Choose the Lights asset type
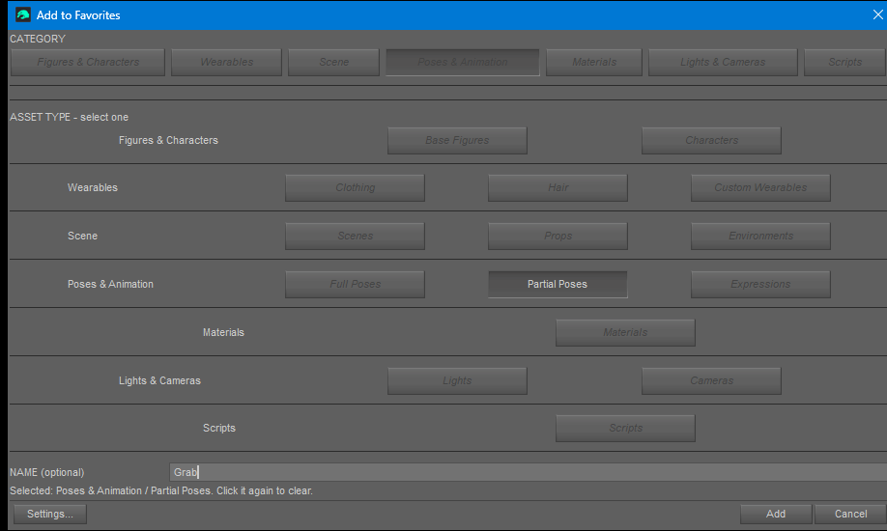Screen dimensions: 887x531 457,381
